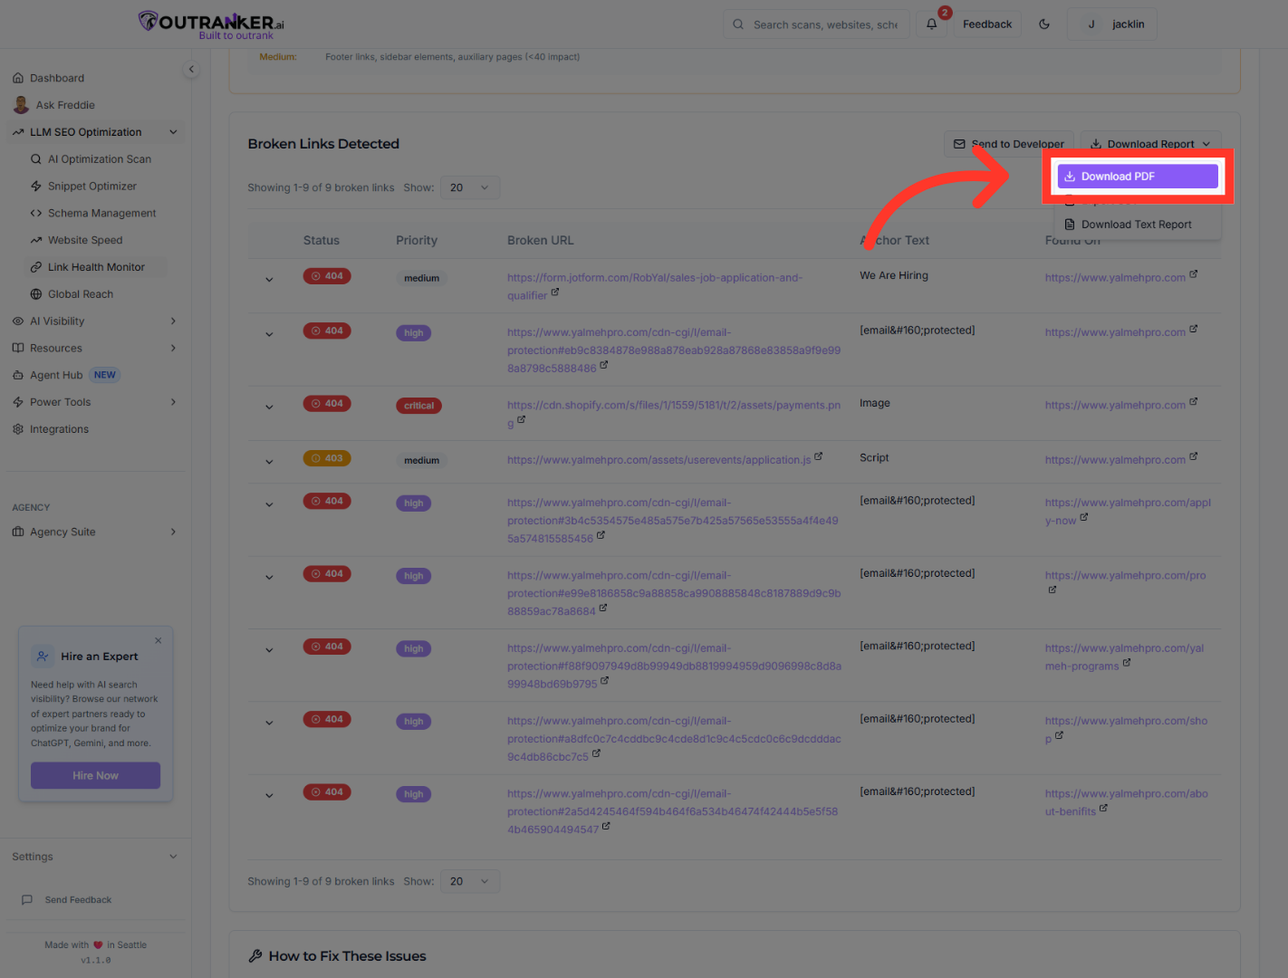Viewport: 1288px width, 978px height.
Task: Click the search scans input field
Action: point(824,24)
